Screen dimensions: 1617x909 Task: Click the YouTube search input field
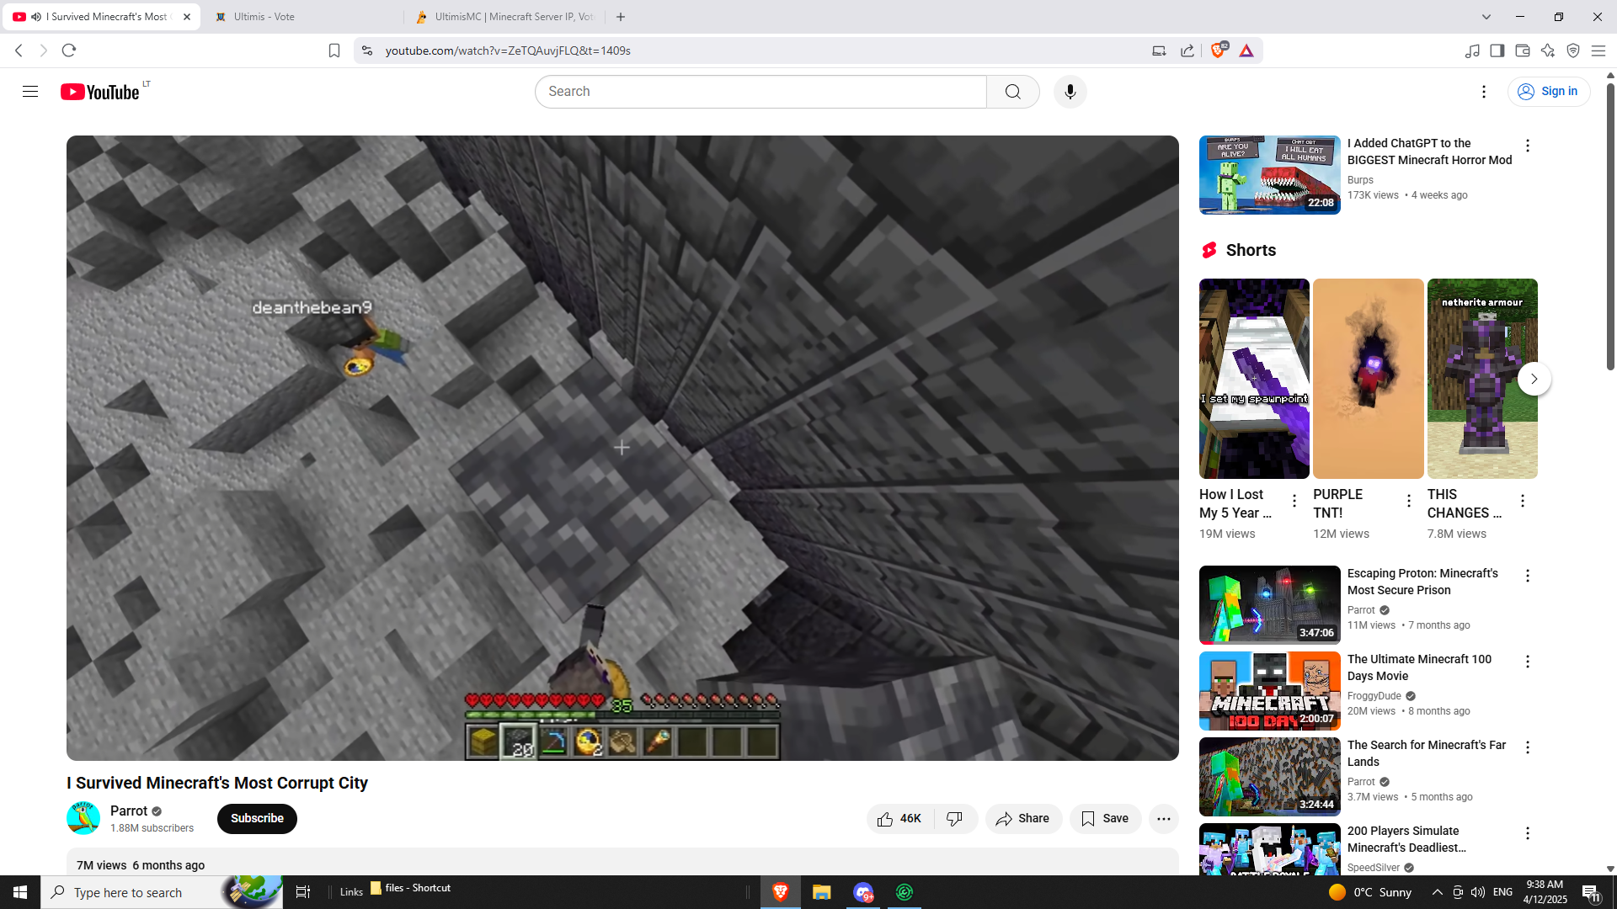click(x=760, y=92)
